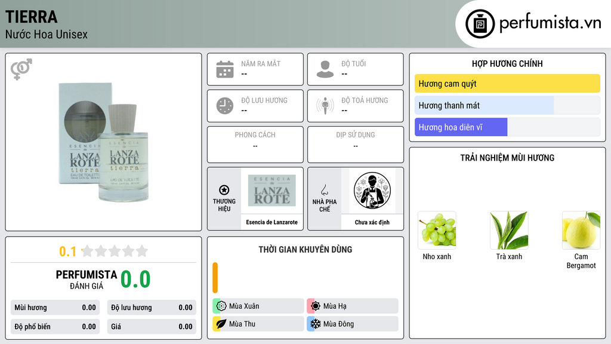The height and width of the screenshot is (344, 611).
Task: Click the Giá score row
Action: (x=152, y=327)
